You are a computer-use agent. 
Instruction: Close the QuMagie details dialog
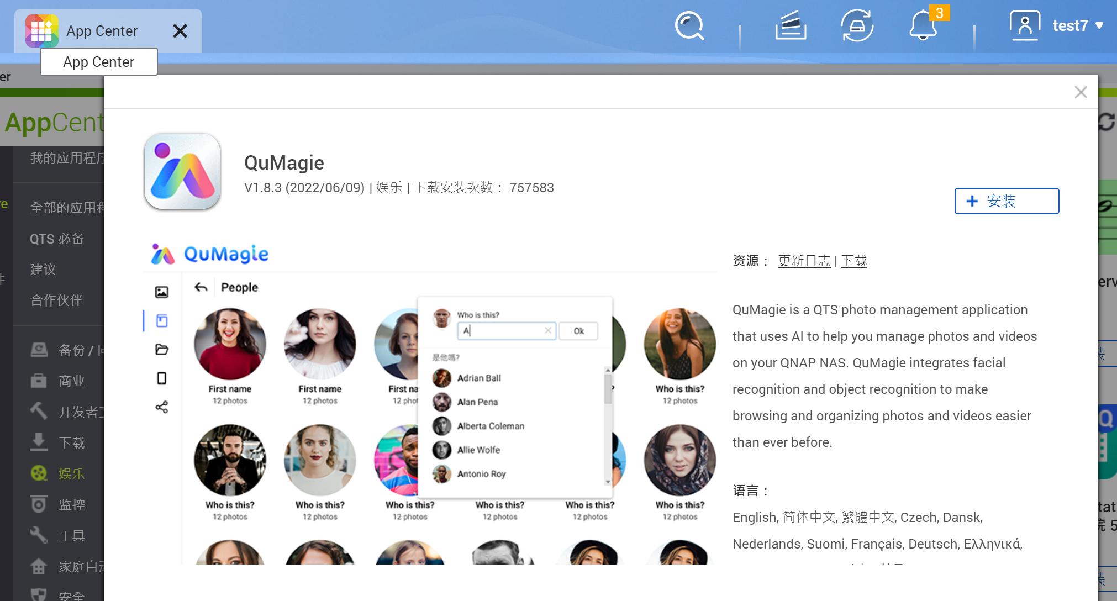click(x=1081, y=92)
